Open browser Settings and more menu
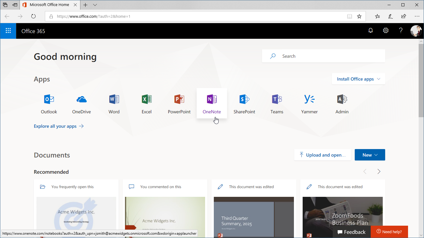 [x=417, y=16]
